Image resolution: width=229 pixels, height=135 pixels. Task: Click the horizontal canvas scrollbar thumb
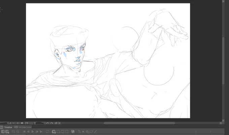[139, 123]
